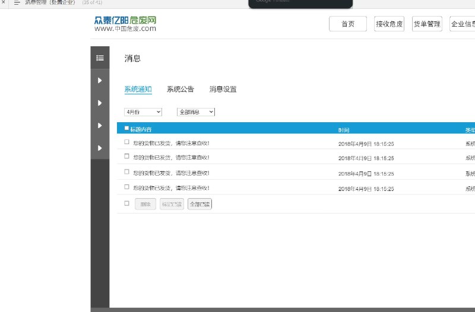This screenshot has width=475, height=312.
Task: Open the hamburger menu in the top bar
Action: (17, 2)
